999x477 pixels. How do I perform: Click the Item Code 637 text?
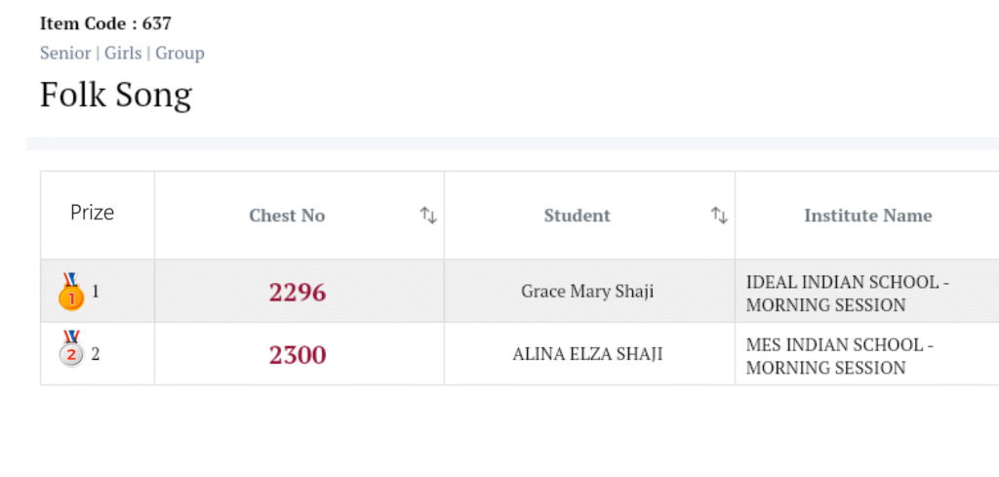[105, 23]
